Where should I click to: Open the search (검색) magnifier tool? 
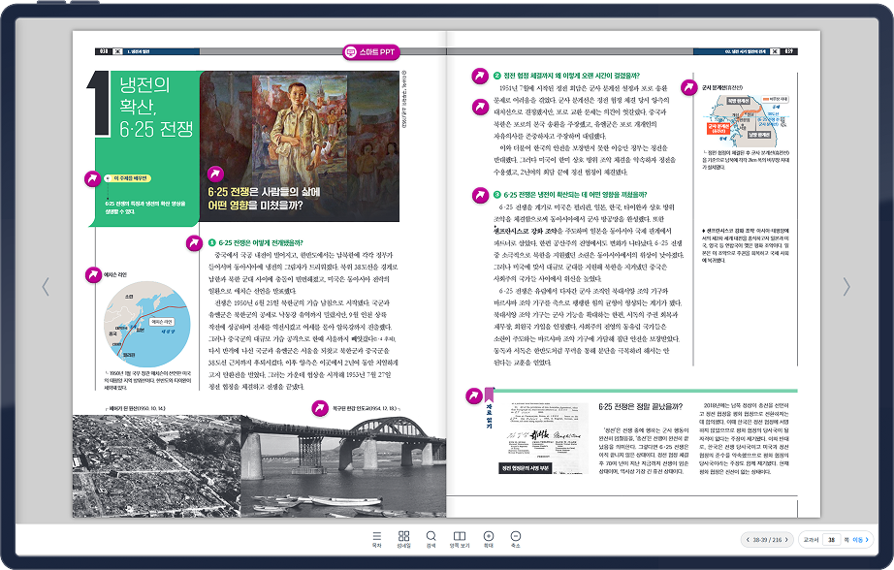click(431, 539)
